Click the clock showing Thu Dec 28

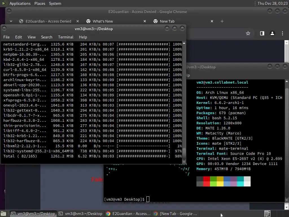click(272, 3)
